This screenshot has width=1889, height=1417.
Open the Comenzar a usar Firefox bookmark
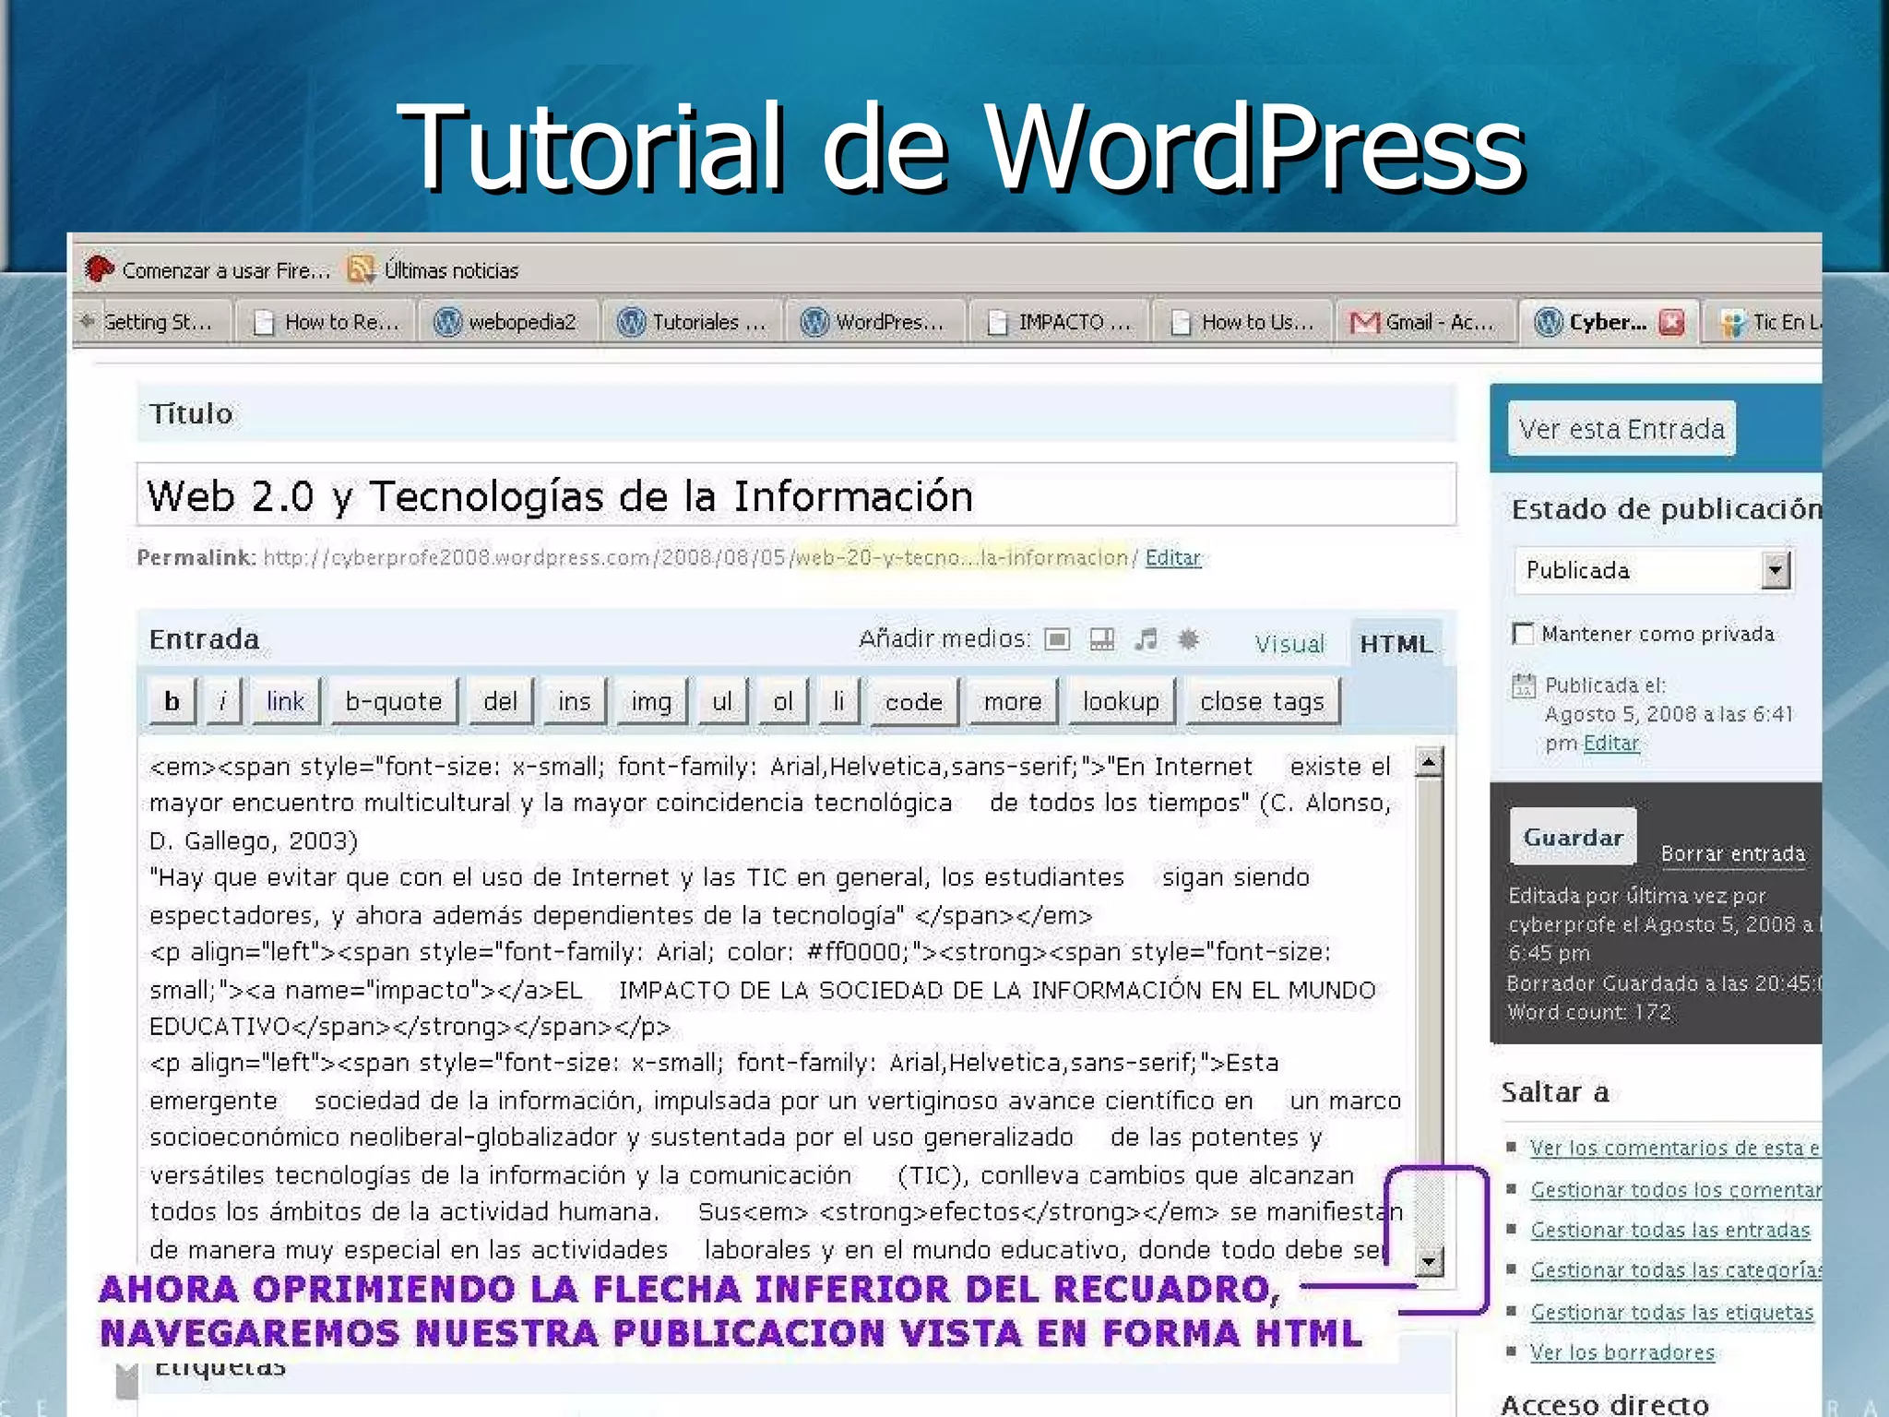tap(208, 270)
